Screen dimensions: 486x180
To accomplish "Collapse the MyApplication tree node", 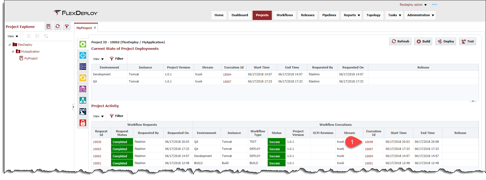I will click(x=13, y=51).
